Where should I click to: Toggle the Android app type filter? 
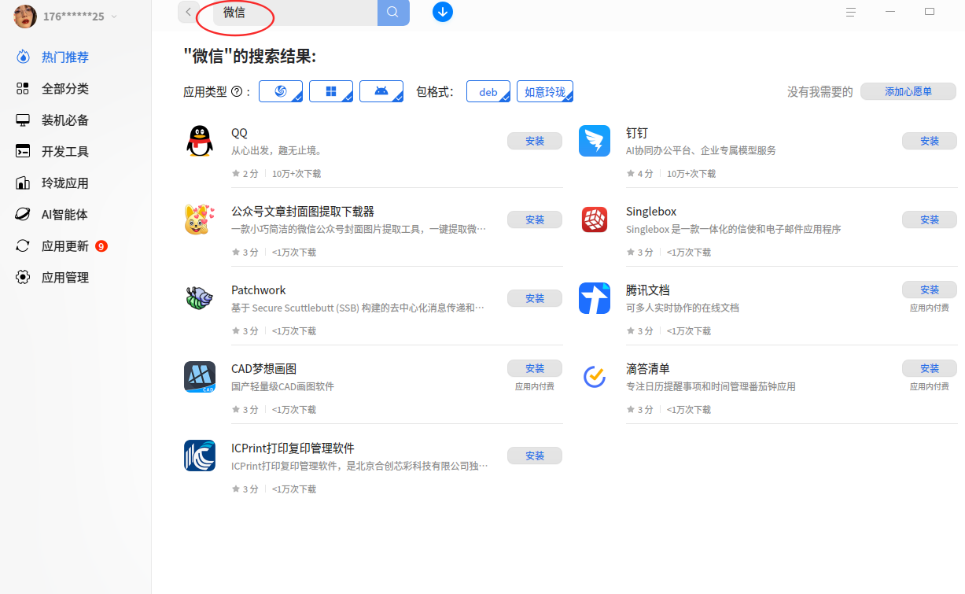click(381, 91)
